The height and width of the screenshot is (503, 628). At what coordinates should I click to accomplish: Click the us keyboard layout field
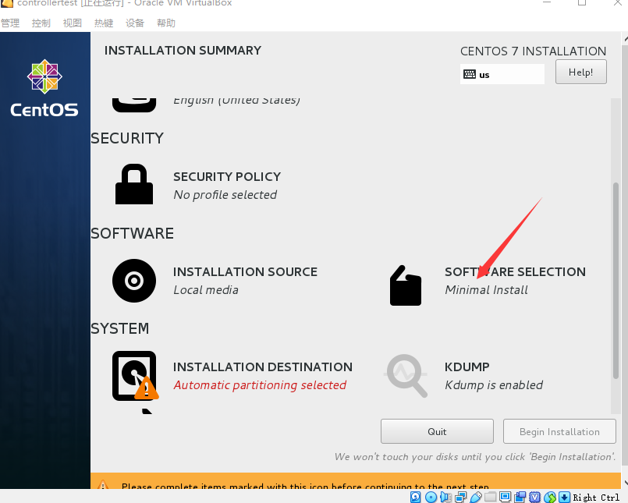[x=502, y=74]
